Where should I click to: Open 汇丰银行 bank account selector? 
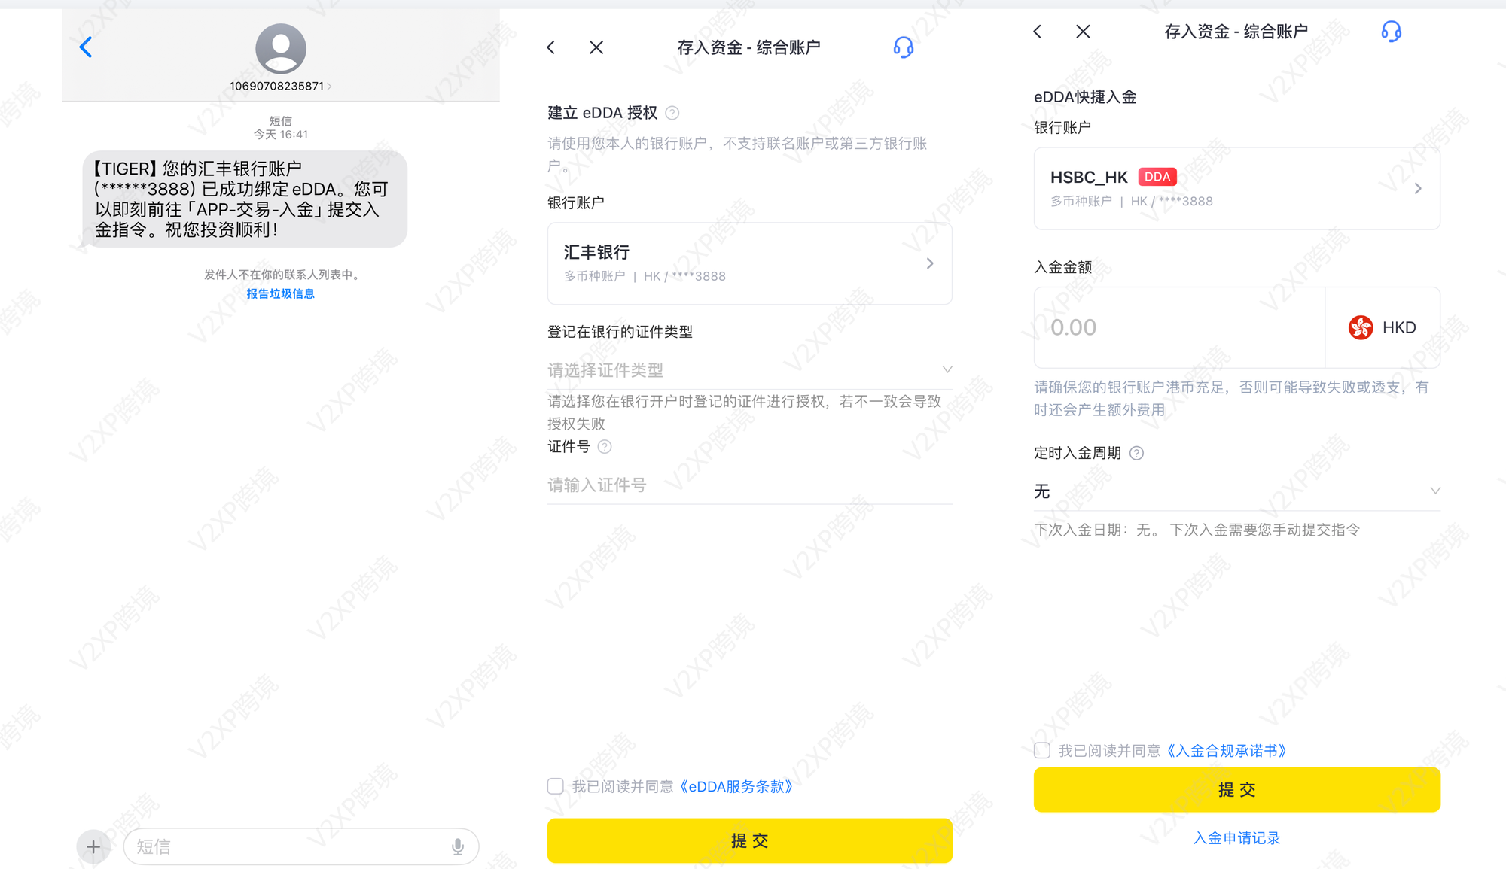pyautogui.click(x=749, y=263)
